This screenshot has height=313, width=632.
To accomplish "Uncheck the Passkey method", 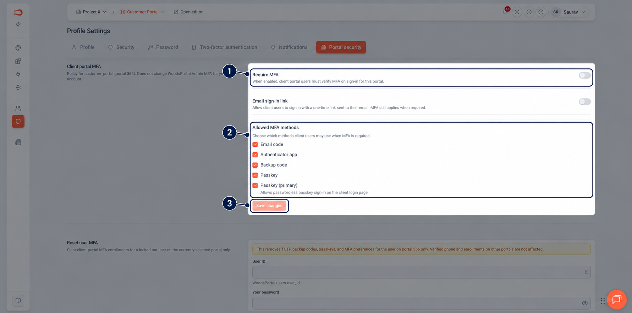I will [255, 175].
